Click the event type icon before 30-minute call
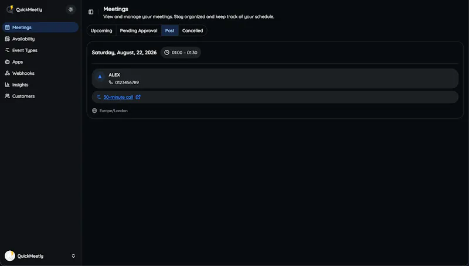Viewport: 469px width, 266px height. coord(98,97)
